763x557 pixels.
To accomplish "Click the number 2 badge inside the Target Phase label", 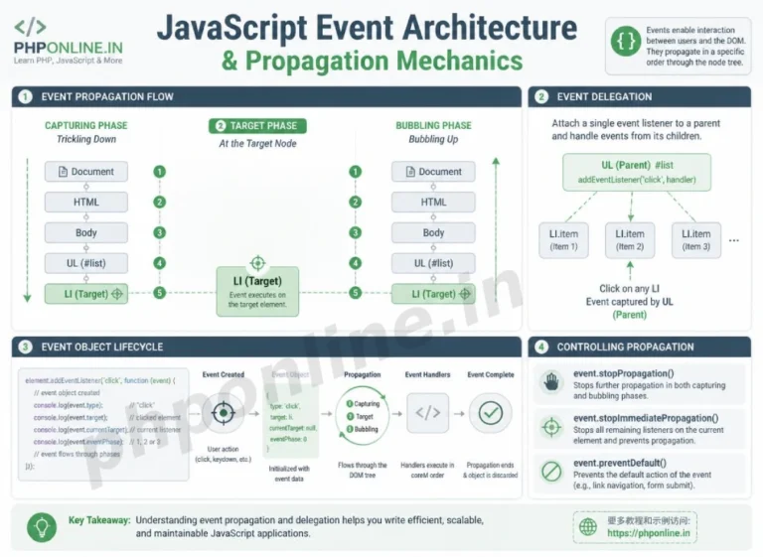I will (220, 126).
